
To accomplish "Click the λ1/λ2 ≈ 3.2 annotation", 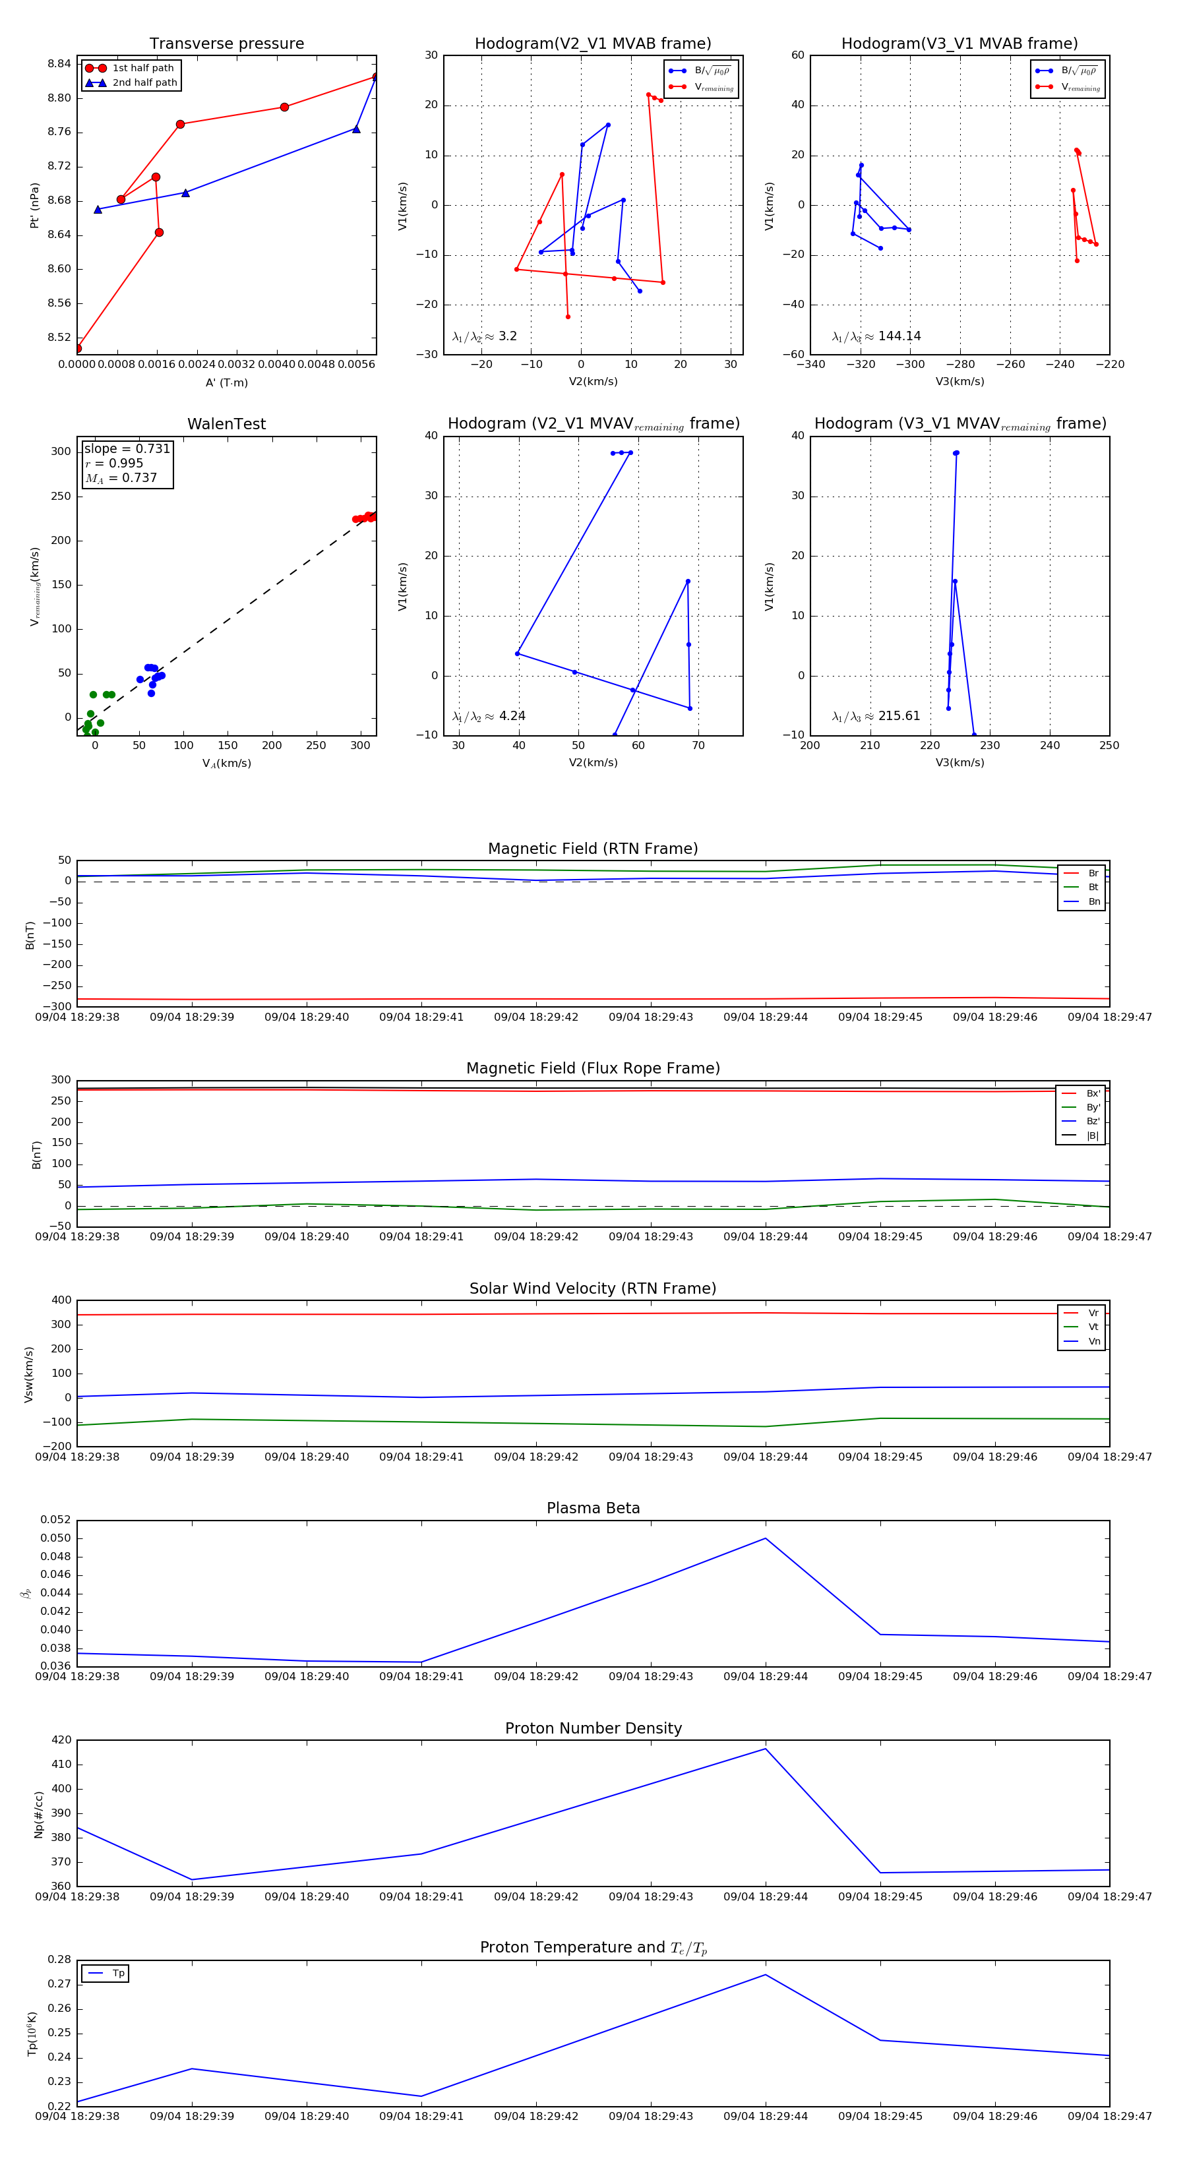I will coord(484,336).
